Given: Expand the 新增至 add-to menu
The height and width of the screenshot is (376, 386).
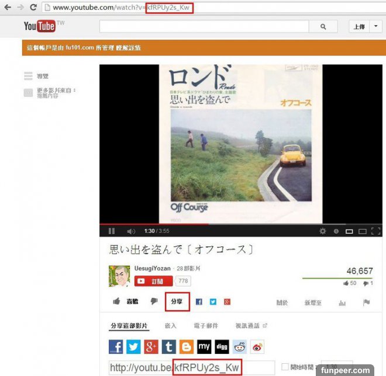Looking at the screenshot, I should [x=313, y=302].
